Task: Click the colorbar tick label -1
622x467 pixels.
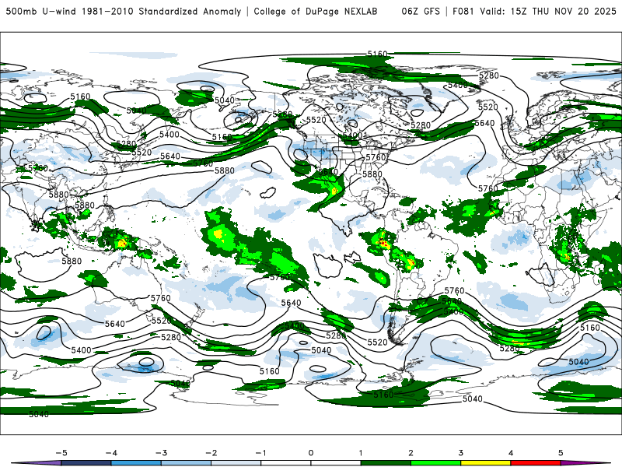Action: 260,453
